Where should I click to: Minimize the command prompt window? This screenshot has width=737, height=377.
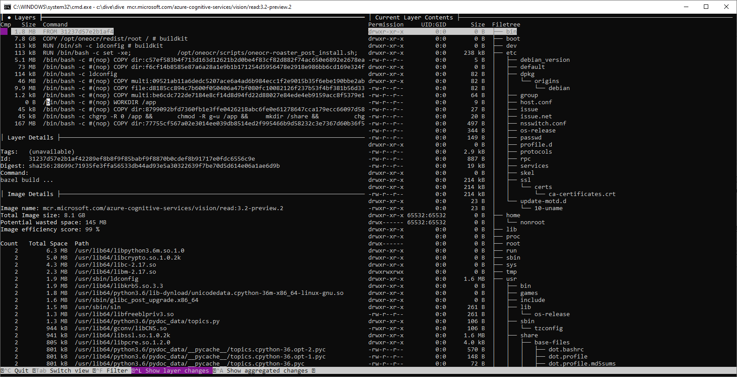686,7
